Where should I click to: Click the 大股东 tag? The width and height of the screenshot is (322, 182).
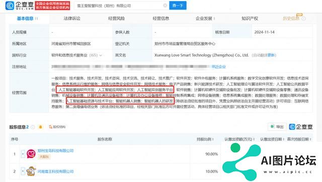point(44,156)
